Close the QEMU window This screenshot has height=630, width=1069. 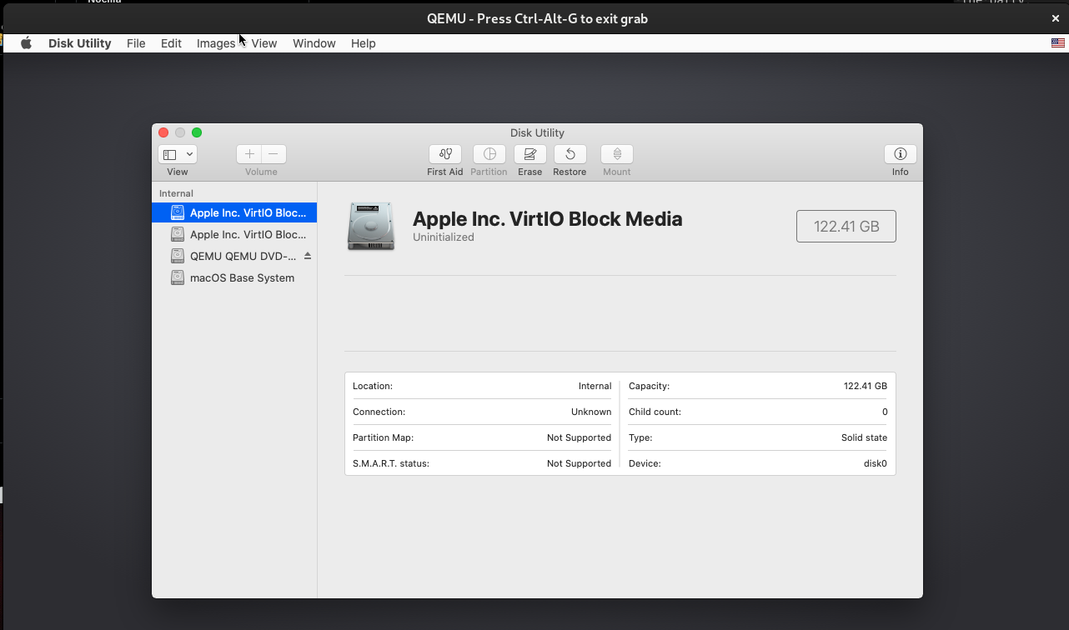click(1055, 18)
